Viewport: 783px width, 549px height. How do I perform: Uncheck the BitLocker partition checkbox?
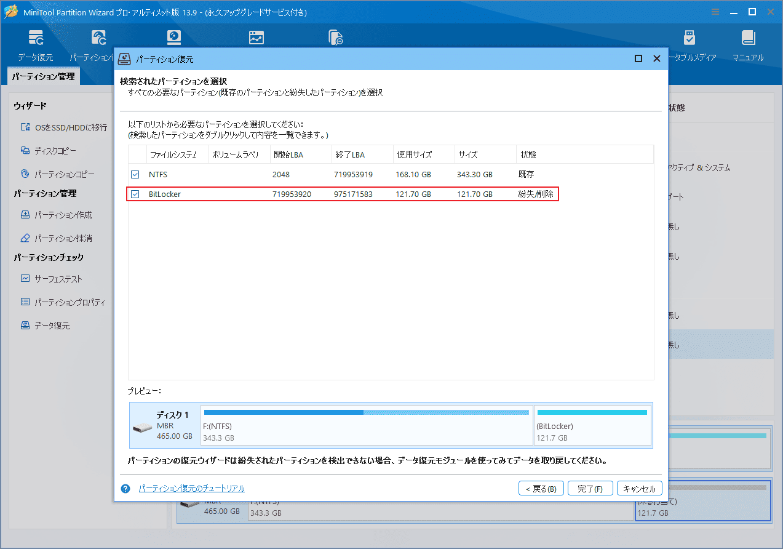click(135, 194)
